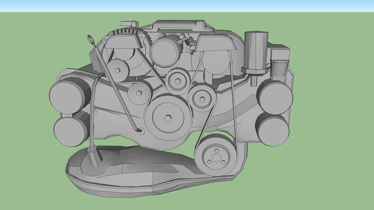
Task: Click the upper right cylinder end cap
Action: pos(276,97)
